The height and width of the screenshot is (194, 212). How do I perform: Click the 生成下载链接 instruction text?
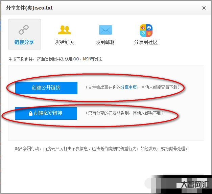[55, 59]
